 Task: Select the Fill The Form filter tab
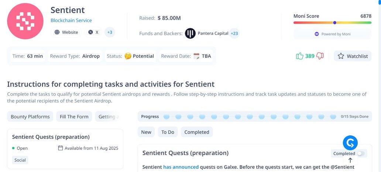(x=74, y=117)
